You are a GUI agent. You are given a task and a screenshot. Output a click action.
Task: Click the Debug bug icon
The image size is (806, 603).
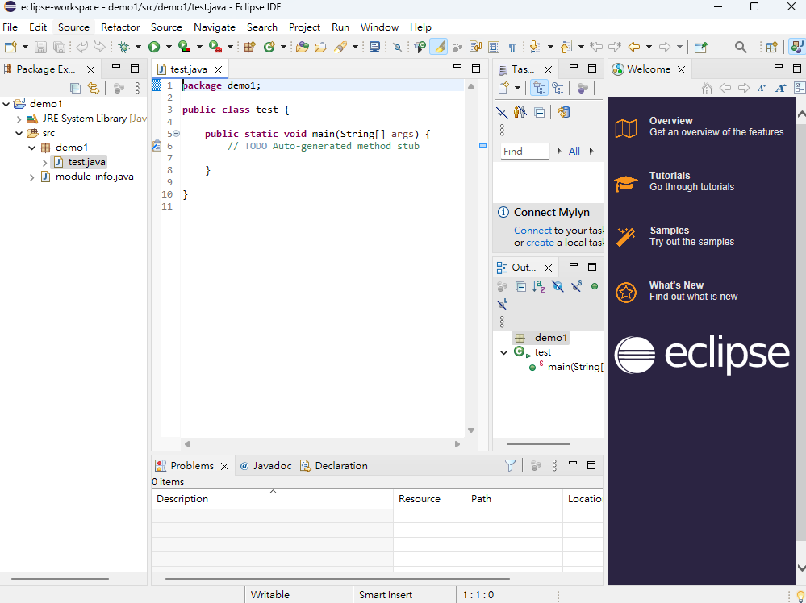point(124,48)
